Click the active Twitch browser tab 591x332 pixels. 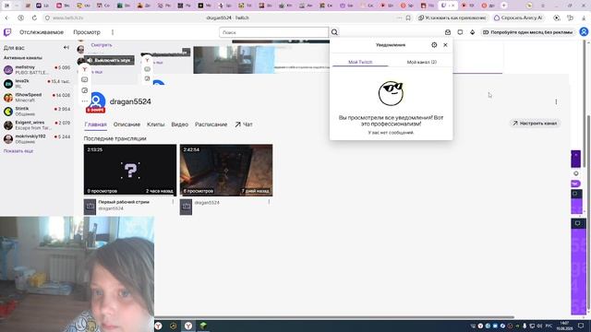(x=448, y=6)
